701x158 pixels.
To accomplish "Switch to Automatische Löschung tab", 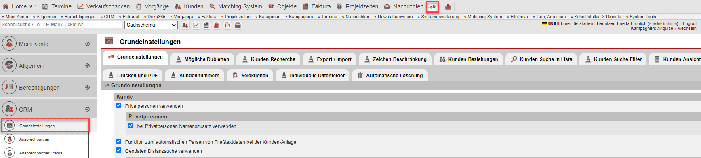I will click(x=390, y=75).
